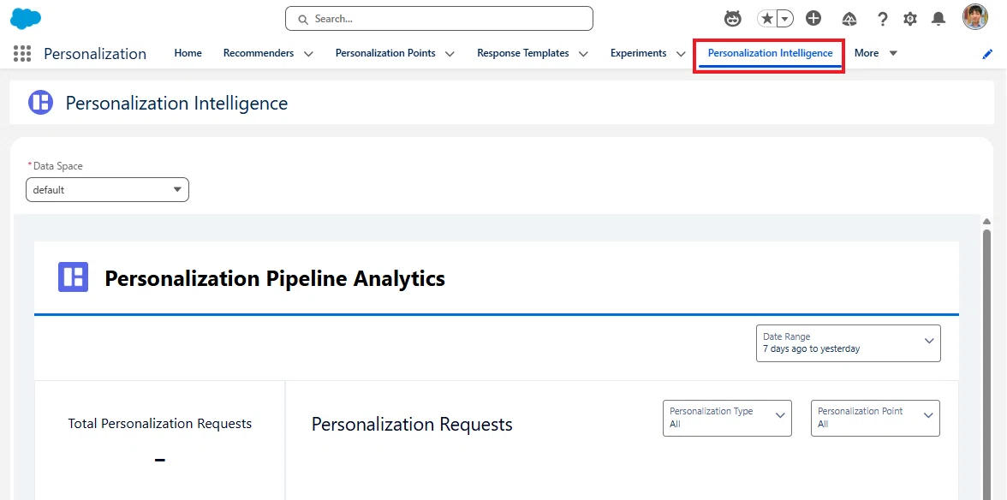Expand the Recommenders tab chevron
1007x500 pixels.
point(308,54)
